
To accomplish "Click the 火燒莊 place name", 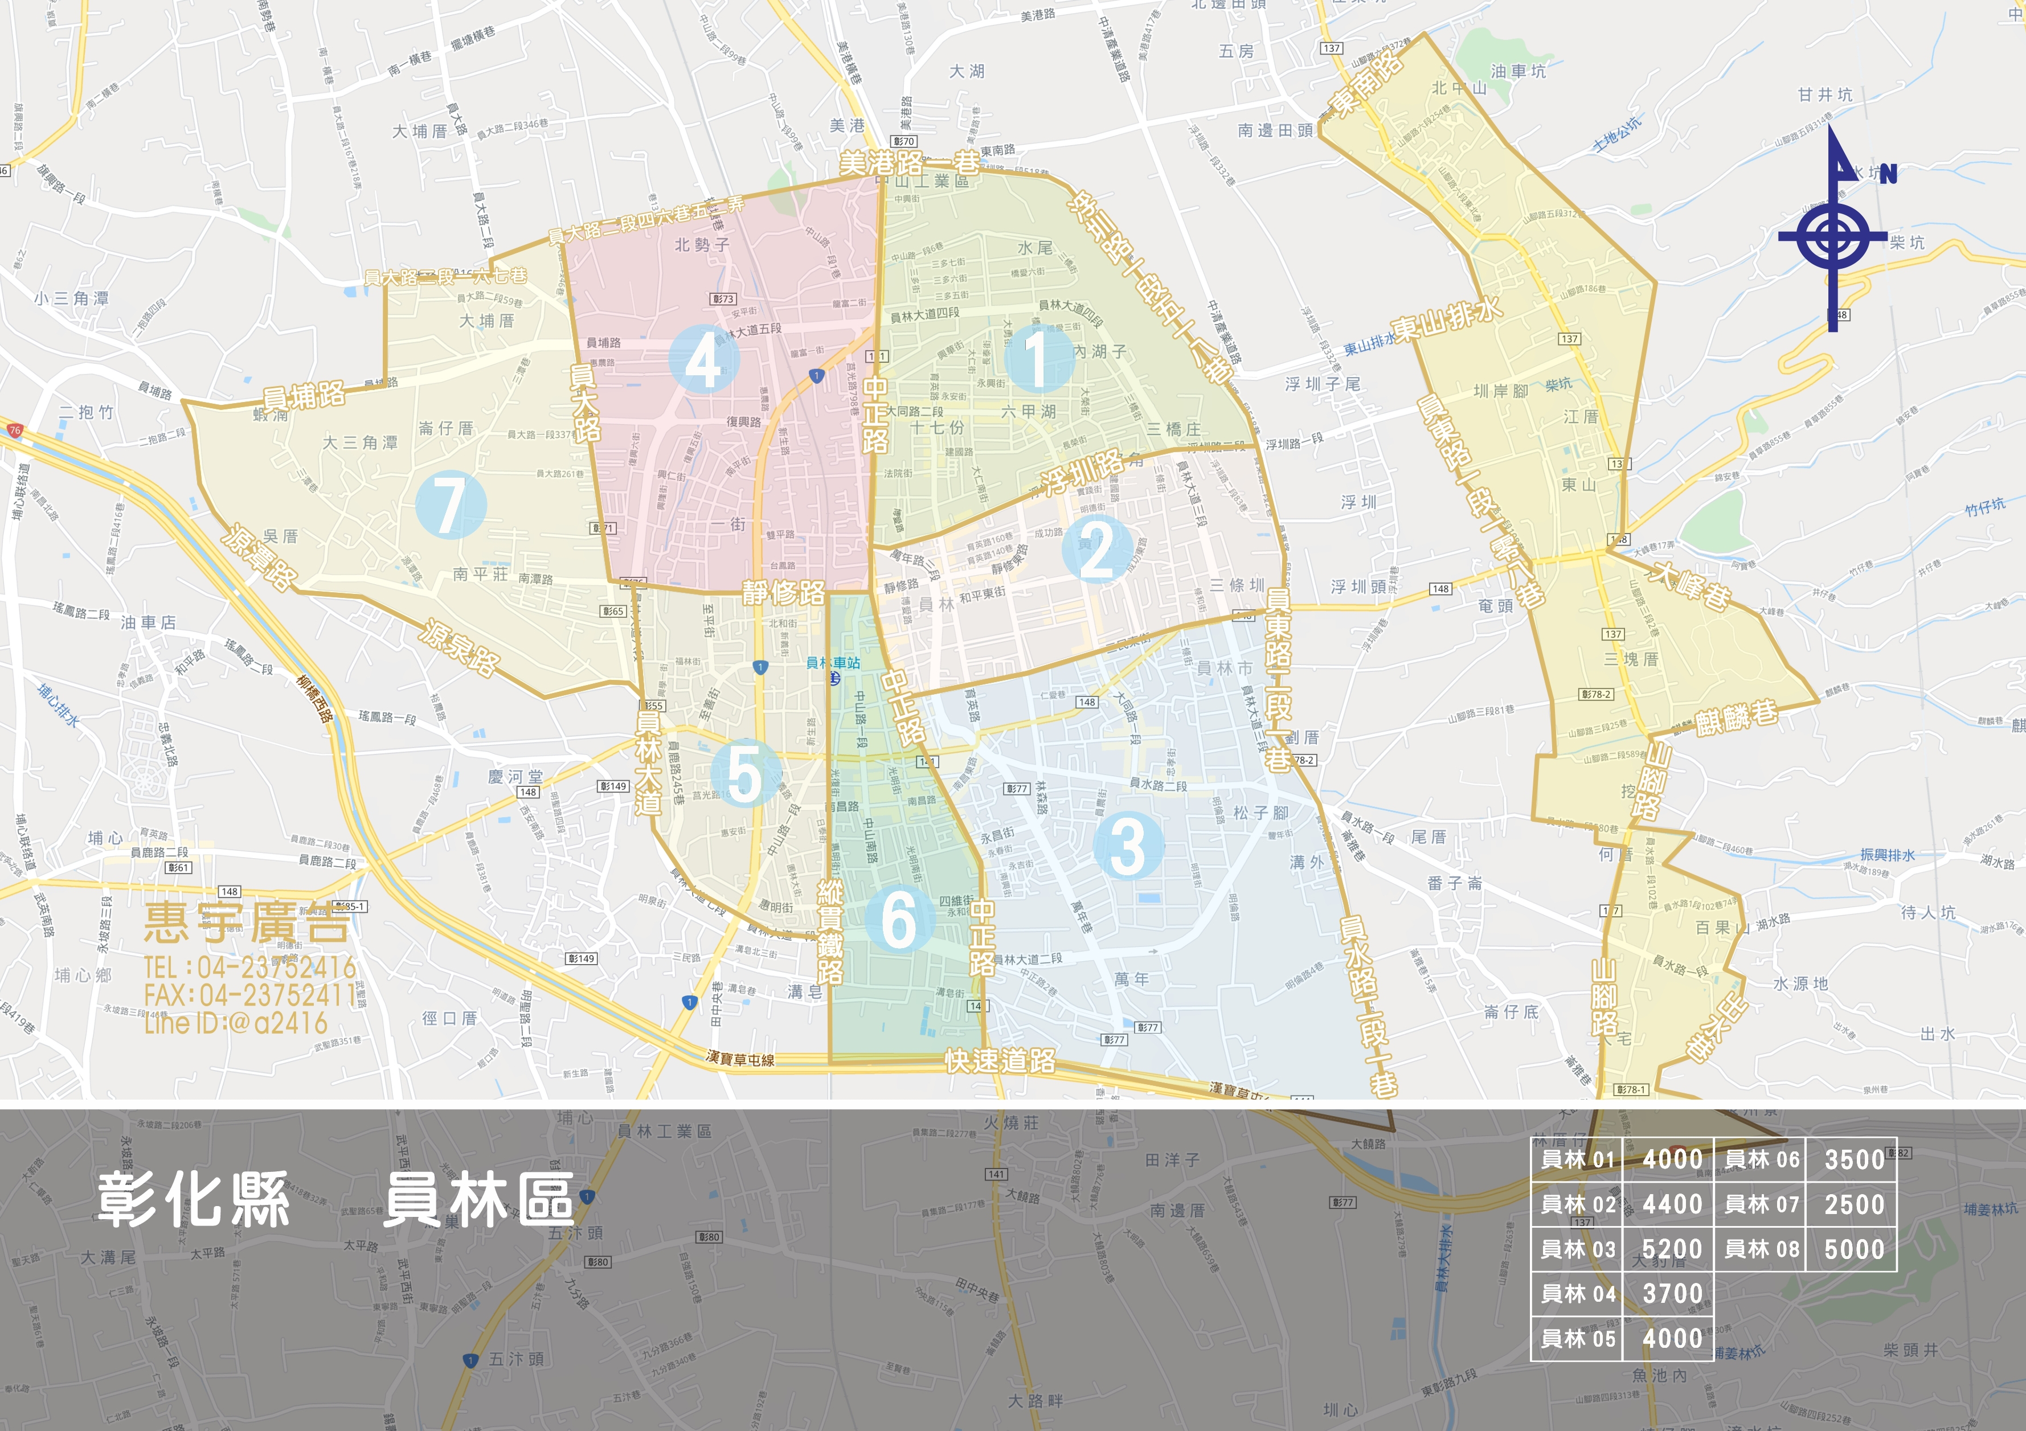I will tap(1012, 1122).
